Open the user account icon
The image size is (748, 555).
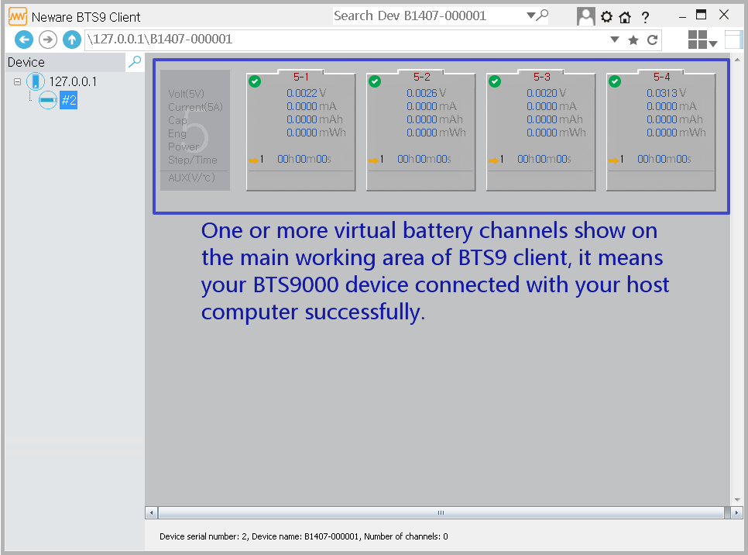pyautogui.click(x=586, y=17)
